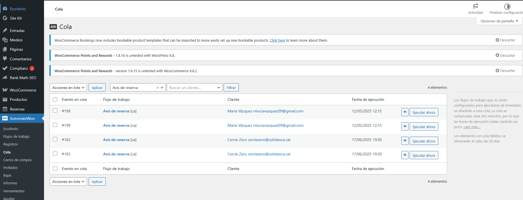Run event #182 with Ejecutar ahora

[424, 141]
